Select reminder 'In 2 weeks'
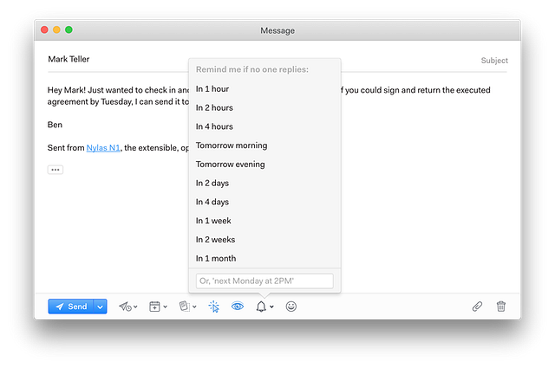The width and height of the screenshot is (555, 368). pos(264,240)
